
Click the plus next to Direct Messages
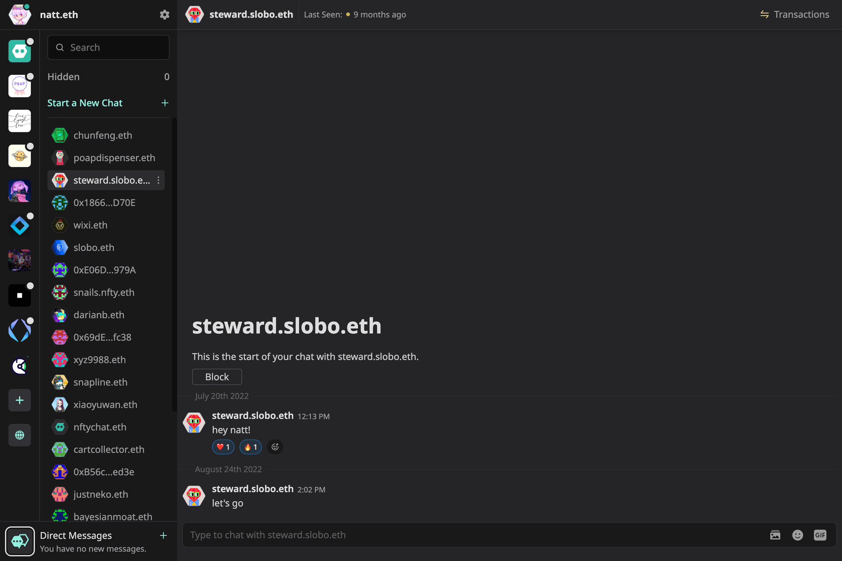[x=163, y=536]
